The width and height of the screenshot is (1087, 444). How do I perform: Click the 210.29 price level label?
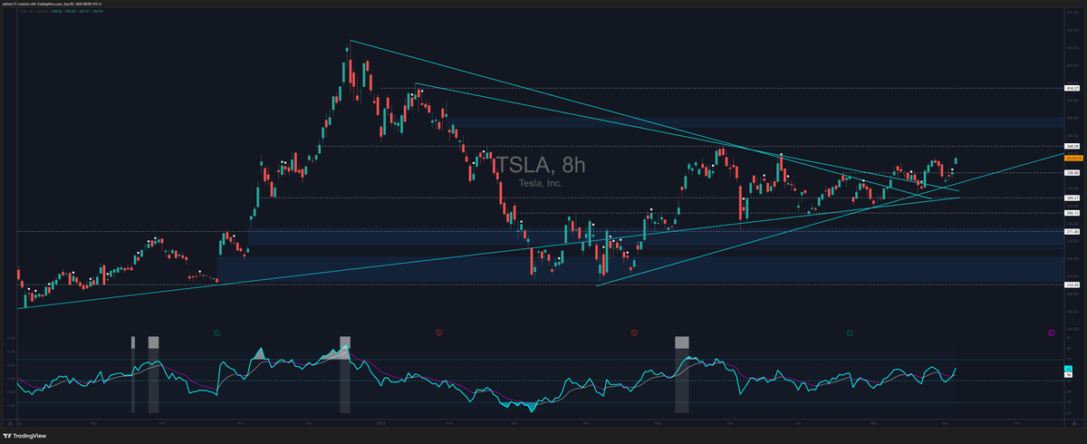(1072, 285)
